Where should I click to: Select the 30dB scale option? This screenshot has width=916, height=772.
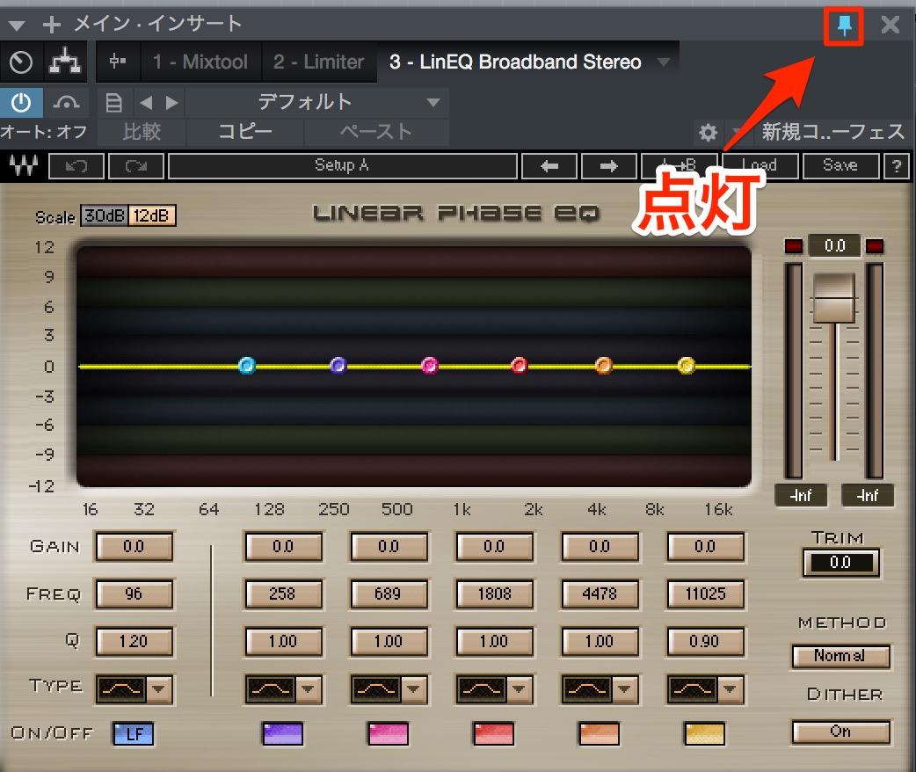(x=104, y=215)
